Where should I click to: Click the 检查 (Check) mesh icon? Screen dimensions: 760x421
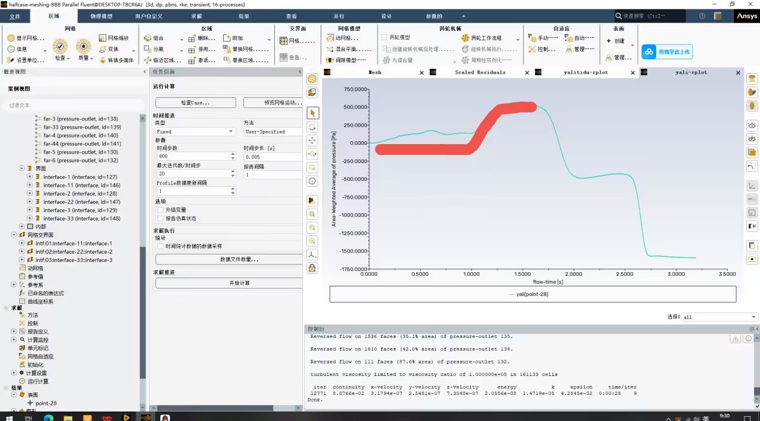pos(60,46)
